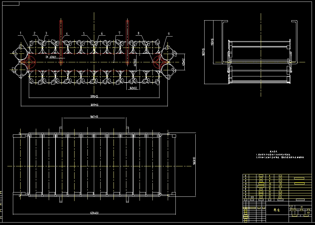Image resolution: width=315 pixels, height=225 pixels.
Task: Select part callout number 5
Action: (84, 33)
